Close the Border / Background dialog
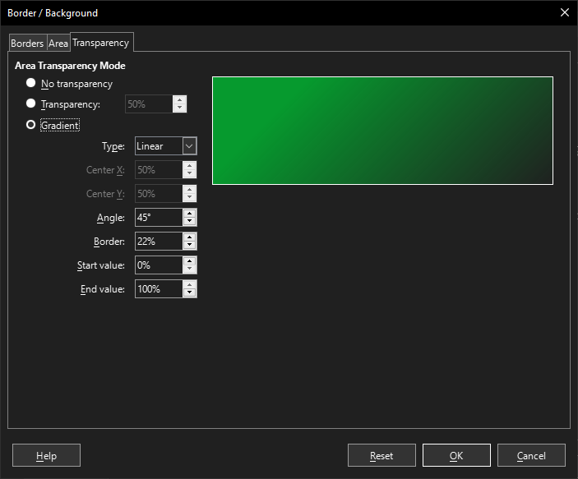Viewport: 578px width, 479px height. tap(565, 12)
